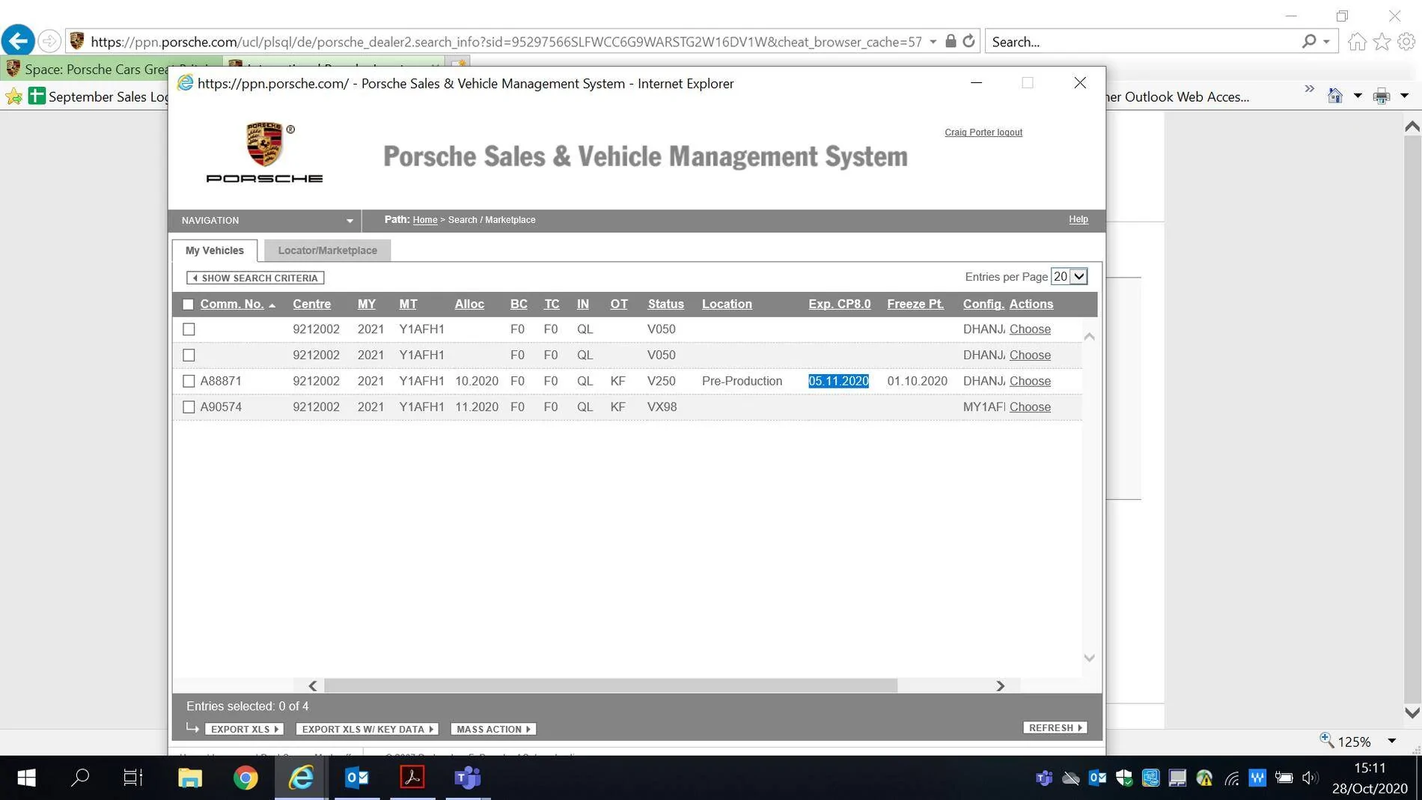Click the command bar Home house icon
The height and width of the screenshot is (800, 1422).
point(1334,96)
